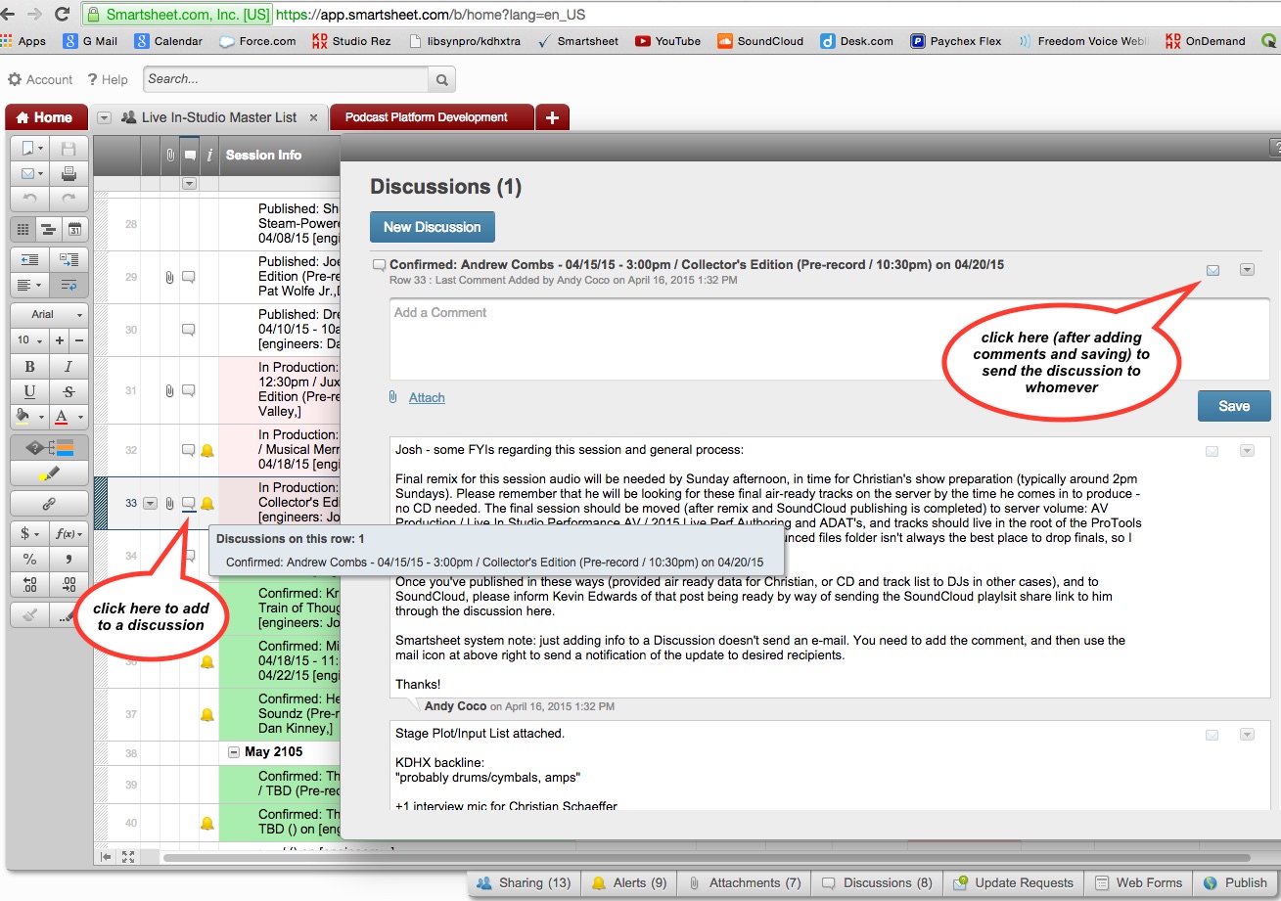Click the reminder bell on row 32
The width and height of the screenshot is (1281, 901).
[207, 451]
